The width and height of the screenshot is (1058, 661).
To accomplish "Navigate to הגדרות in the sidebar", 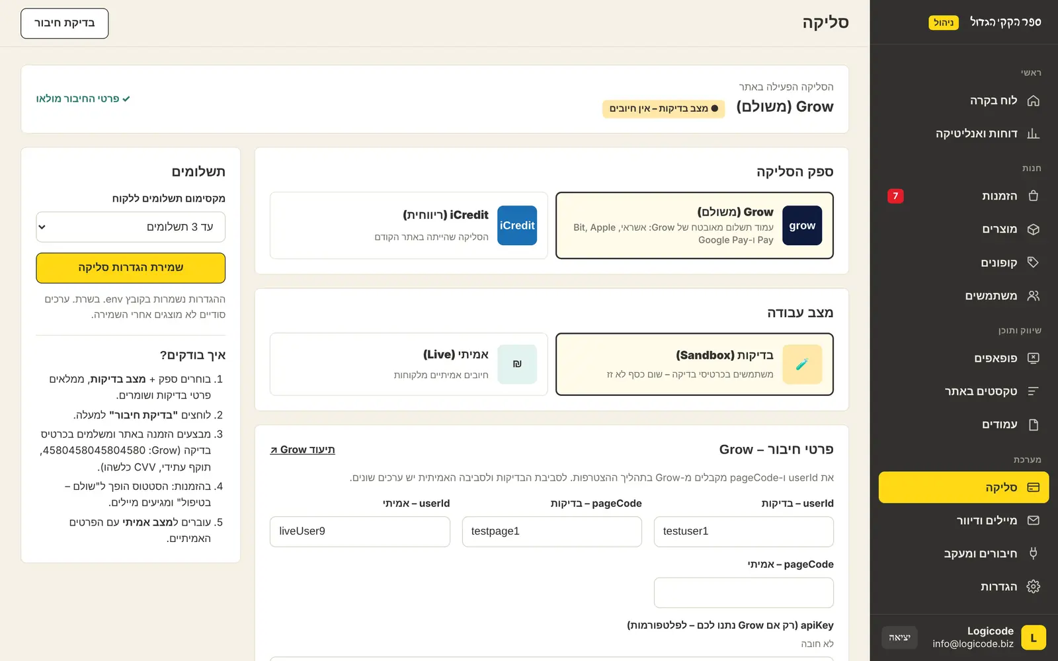I will pos(963,586).
